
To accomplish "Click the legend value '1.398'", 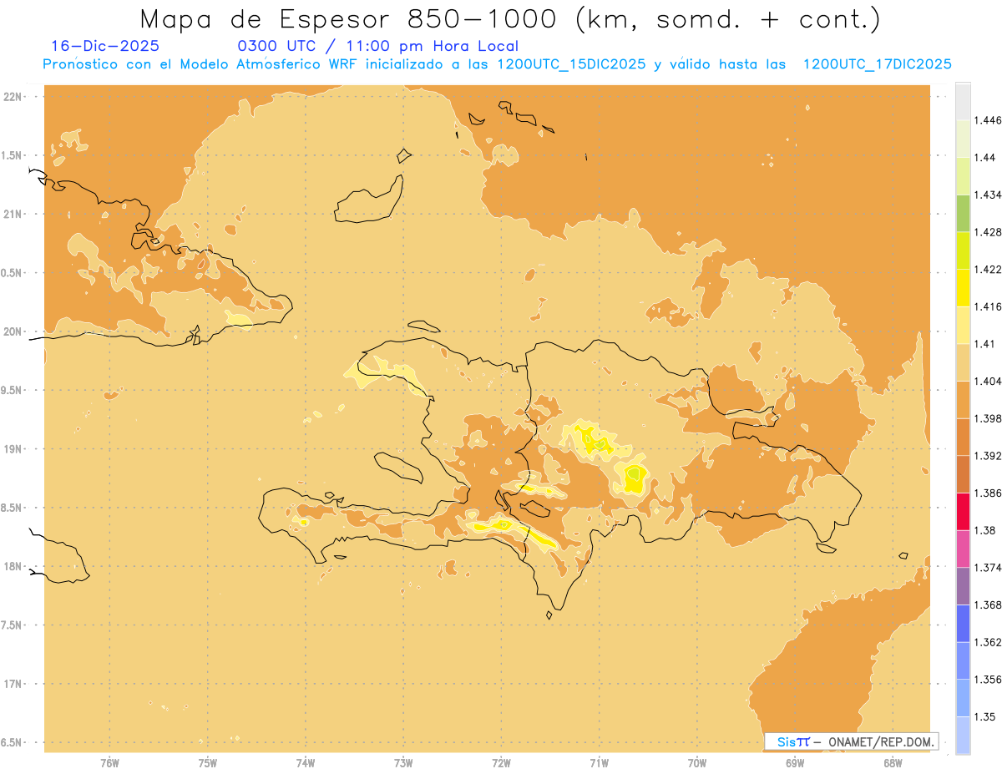I will tap(988, 418).
